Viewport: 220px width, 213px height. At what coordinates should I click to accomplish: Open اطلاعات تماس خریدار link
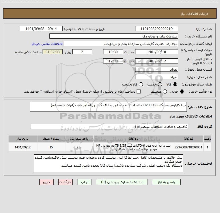(47, 44)
